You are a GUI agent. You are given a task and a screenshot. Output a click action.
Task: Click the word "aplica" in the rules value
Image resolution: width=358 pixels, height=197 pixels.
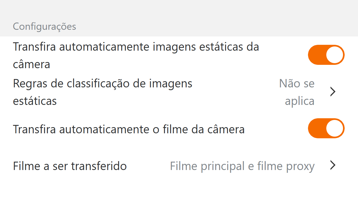coord(300,101)
